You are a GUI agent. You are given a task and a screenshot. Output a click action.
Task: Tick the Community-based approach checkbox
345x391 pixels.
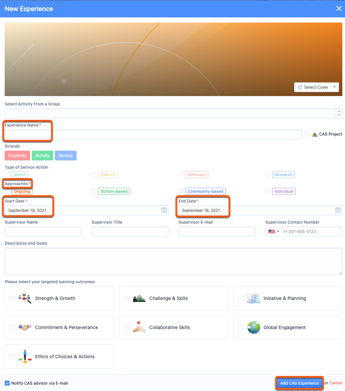[x=181, y=191]
